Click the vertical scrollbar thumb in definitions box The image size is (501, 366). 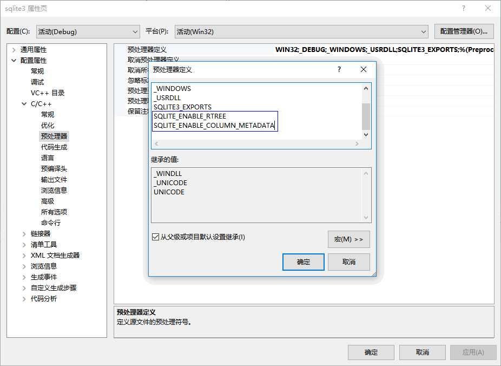click(x=366, y=116)
